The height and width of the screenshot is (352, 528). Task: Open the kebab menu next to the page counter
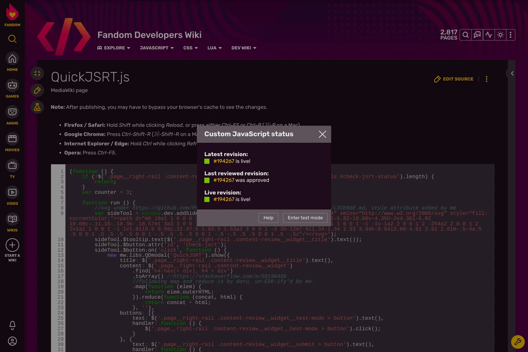click(x=510, y=34)
